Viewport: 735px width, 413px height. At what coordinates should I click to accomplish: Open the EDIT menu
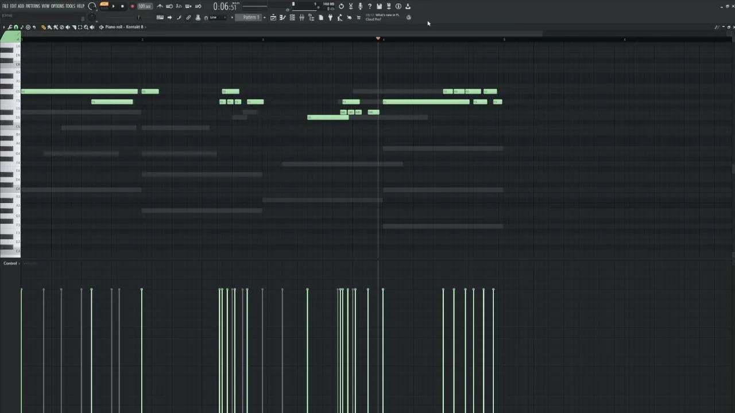tap(13, 6)
